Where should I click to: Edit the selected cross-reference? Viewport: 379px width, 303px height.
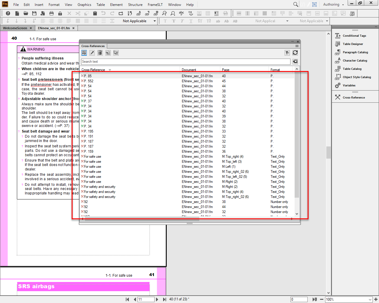coord(92,53)
